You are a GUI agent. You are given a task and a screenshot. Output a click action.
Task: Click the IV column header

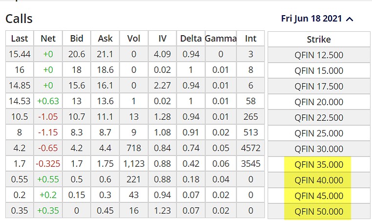[163, 39]
